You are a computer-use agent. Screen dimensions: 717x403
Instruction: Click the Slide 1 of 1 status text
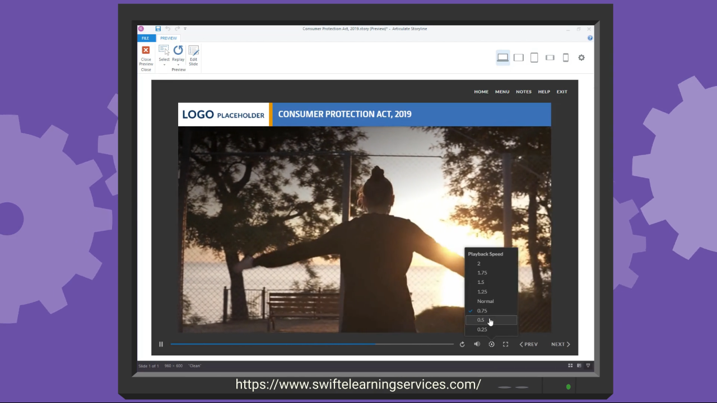click(148, 366)
